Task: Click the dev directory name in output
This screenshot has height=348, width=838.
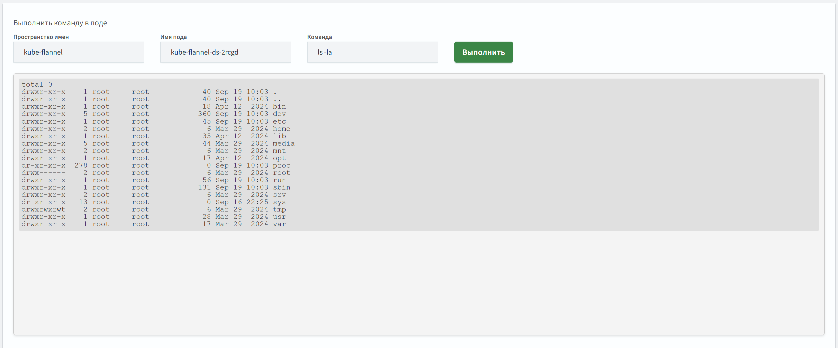Action: pos(279,114)
